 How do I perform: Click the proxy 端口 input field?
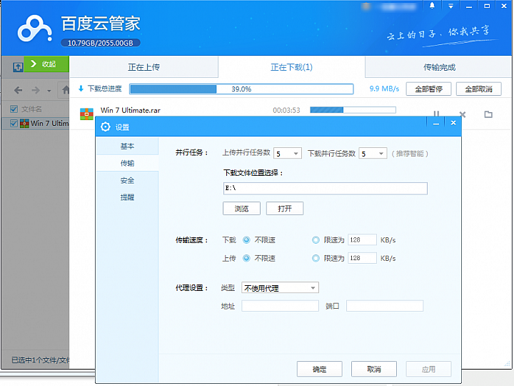point(385,306)
